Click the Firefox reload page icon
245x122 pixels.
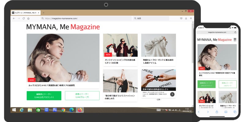[23, 18]
